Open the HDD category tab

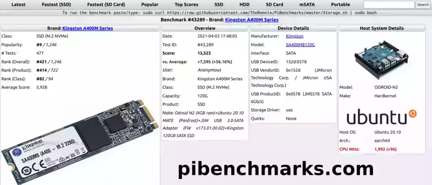[x=244, y=4]
